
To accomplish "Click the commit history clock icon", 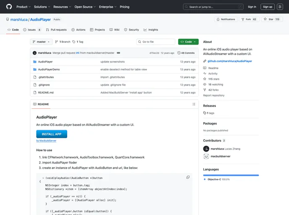I will tap(179, 53).
